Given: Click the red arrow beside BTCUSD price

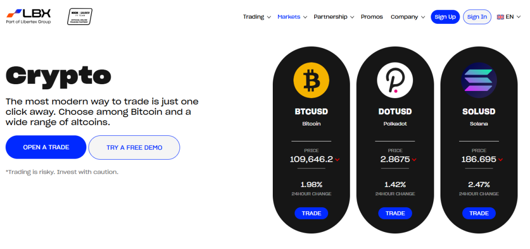Looking at the screenshot, I should coord(337,160).
